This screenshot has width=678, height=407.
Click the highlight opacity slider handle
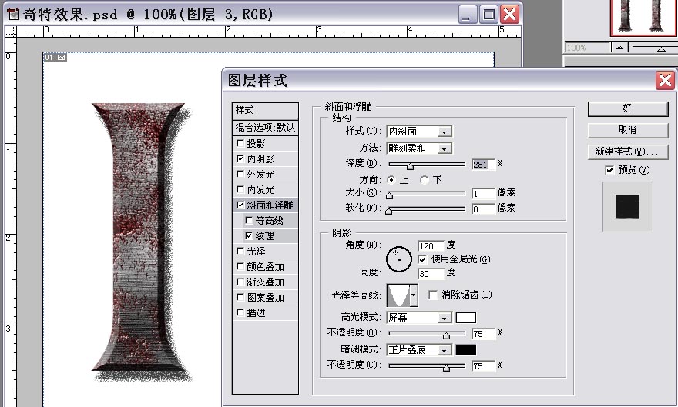[446, 335]
